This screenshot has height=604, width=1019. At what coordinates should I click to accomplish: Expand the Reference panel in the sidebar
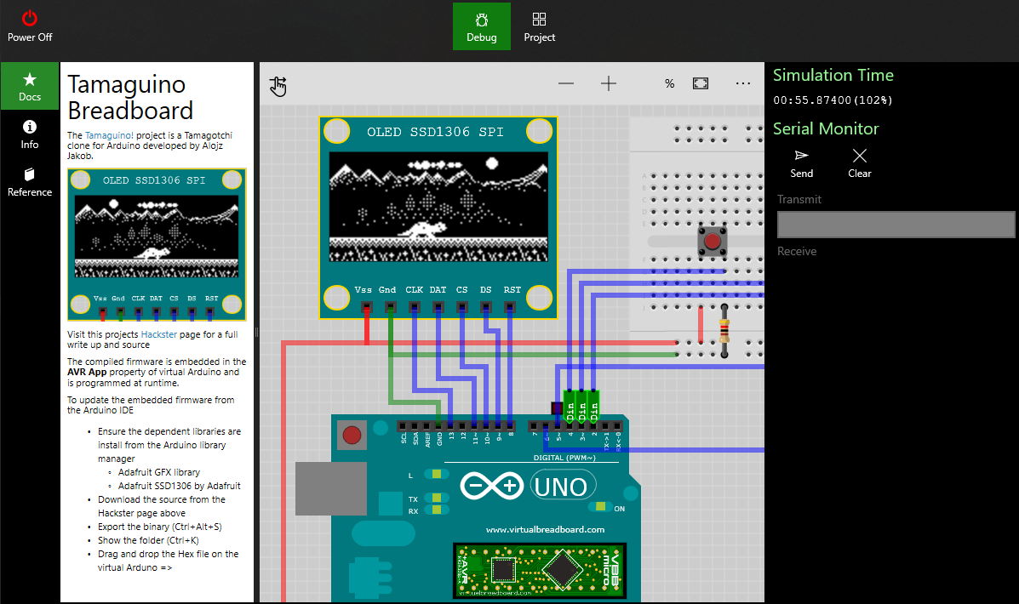coord(30,182)
